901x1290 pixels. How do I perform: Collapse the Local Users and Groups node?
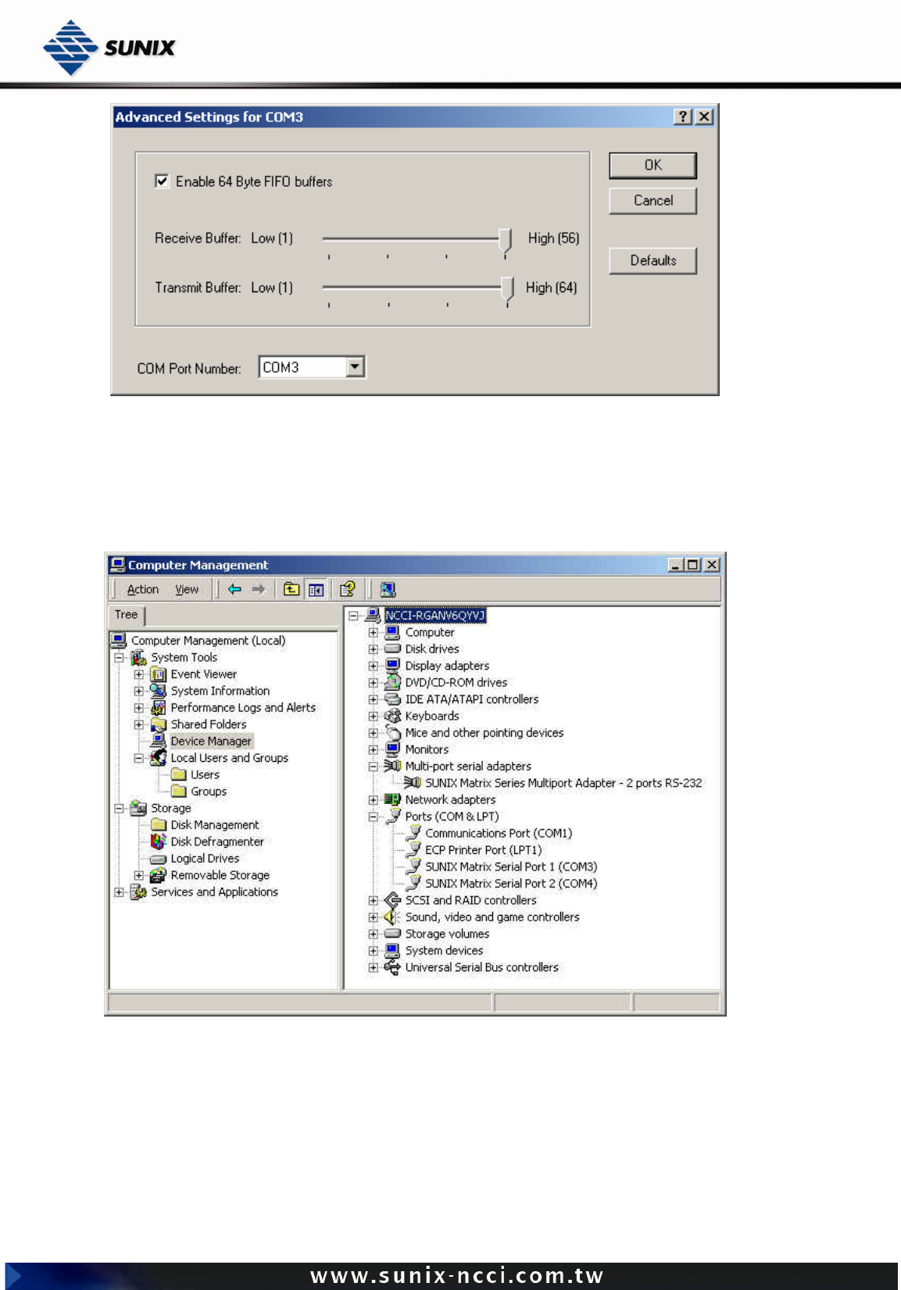click(139, 758)
